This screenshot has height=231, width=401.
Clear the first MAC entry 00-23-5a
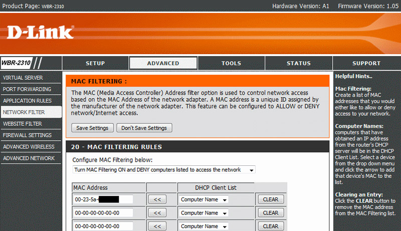pyautogui.click(x=271, y=199)
